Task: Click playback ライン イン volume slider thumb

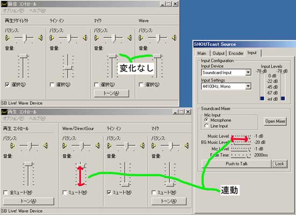Action: coord(125,184)
